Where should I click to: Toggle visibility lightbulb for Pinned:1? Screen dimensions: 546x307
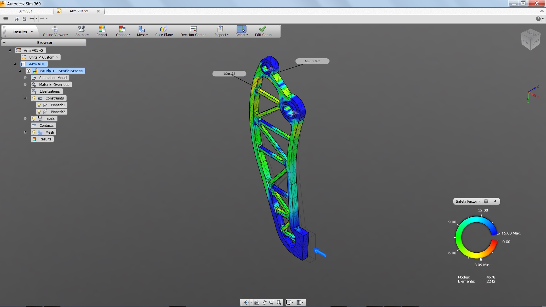pos(39,105)
